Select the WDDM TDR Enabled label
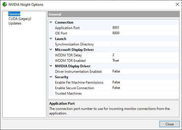This screenshot has height=130, width=182. click(x=70, y=61)
